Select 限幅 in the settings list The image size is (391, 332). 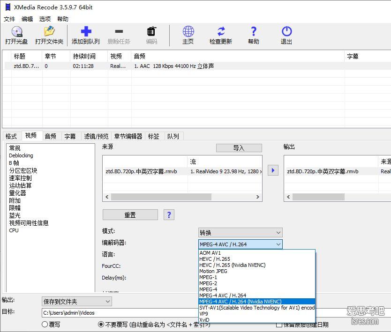click(15, 208)
